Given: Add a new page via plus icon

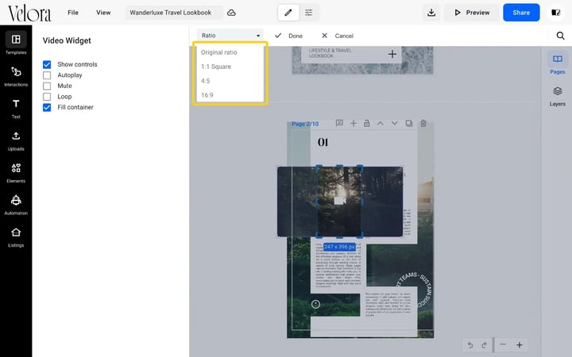Looking at the screenshot, I should tap(353, 124).
